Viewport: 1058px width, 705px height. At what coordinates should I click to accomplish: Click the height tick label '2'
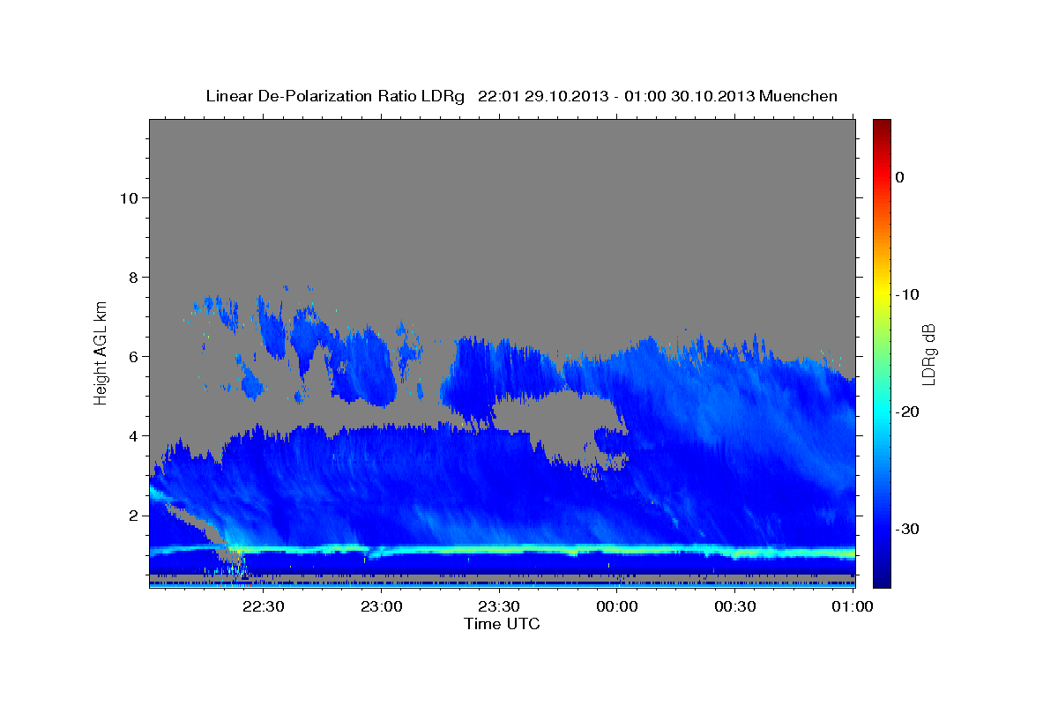click(132, 515)
